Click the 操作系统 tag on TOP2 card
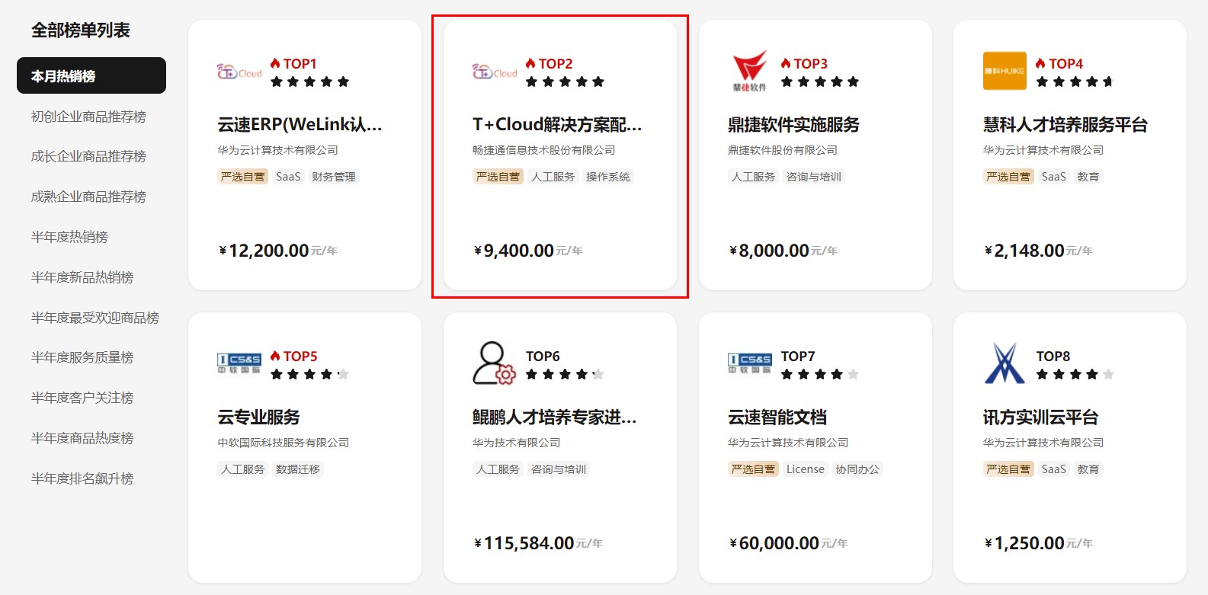 [608, 177]
